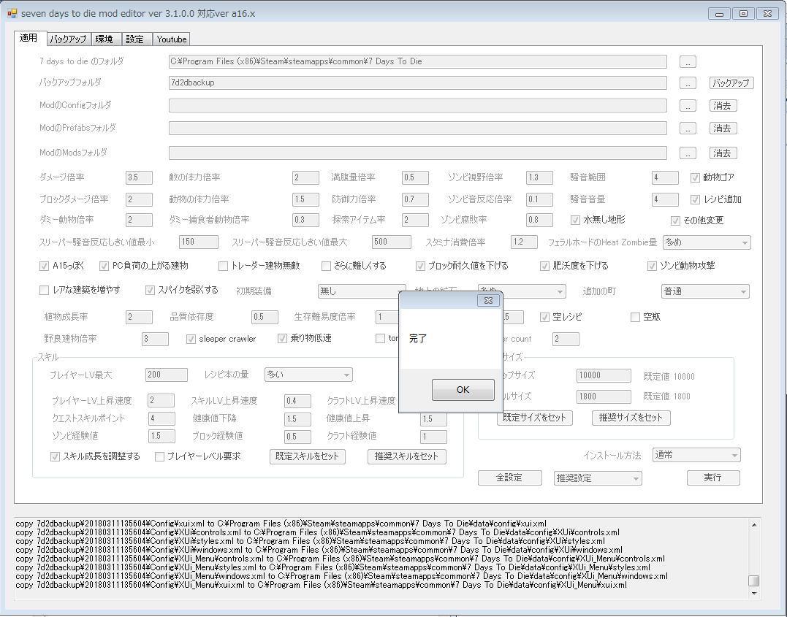Image resolution: width=787 pixels, height=617 pixels.
Task: Maximize the mod editor window
Action: [x=743, y=14]
